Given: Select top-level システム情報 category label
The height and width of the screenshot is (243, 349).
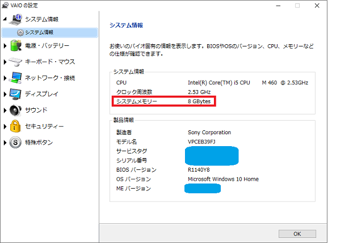Looking at the screenshot, I should (x=41, y=19).
